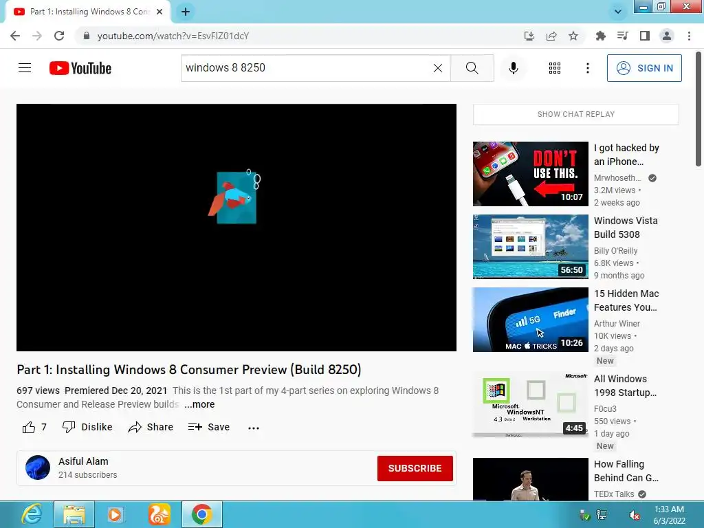Screen dimensions: 704x528
Task: Click the SIGN IN button
Action: (x=644, y=68)
